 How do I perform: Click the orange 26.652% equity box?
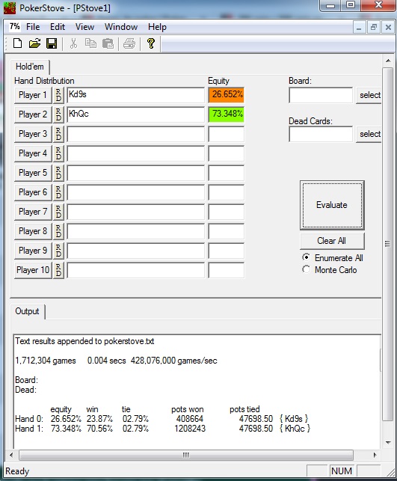(227, 95)
